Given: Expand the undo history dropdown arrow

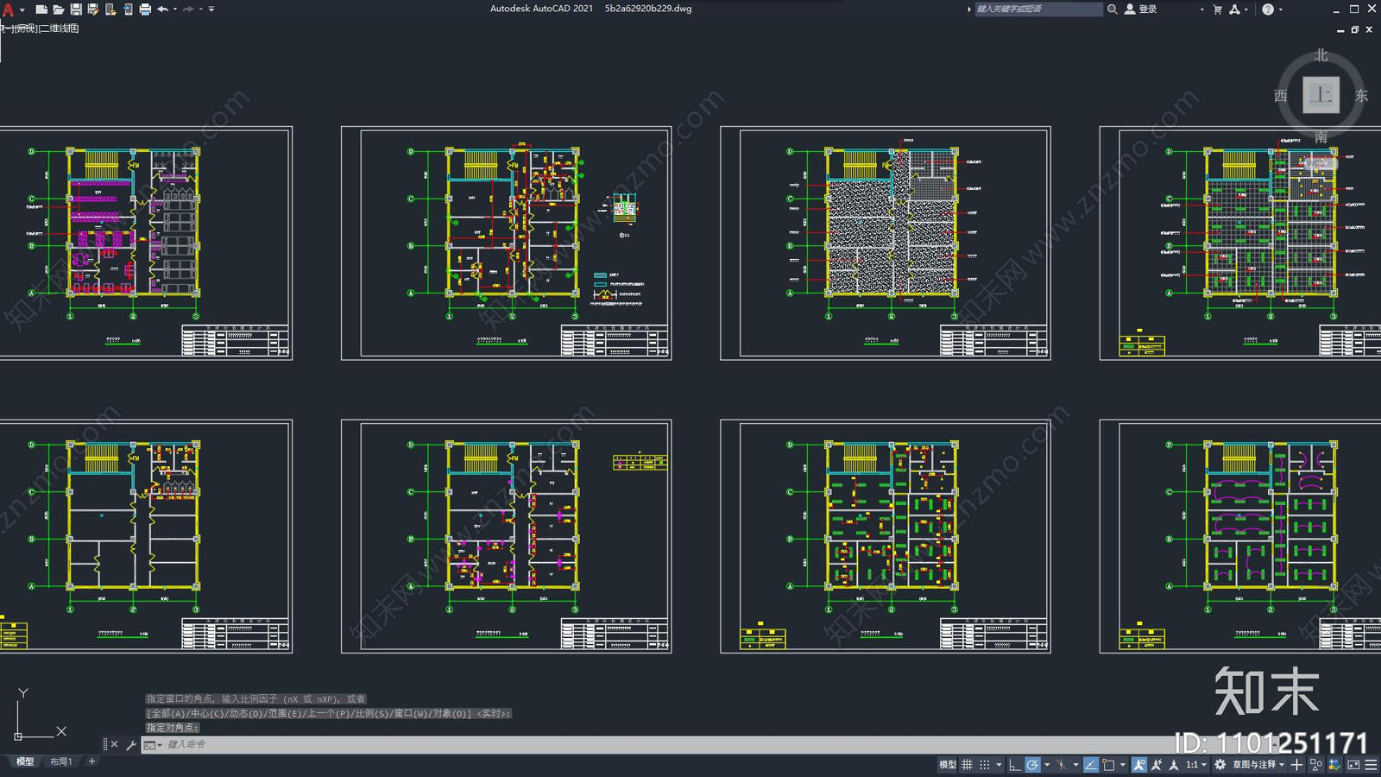Looking at the screenshot, I should pos(175,9).
